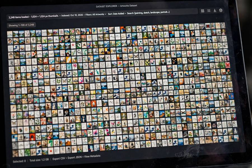Viewport: 252px width, 168px height.
Task: Click the '3,248 items loaded' text
Action: click(x=18, y=17)
